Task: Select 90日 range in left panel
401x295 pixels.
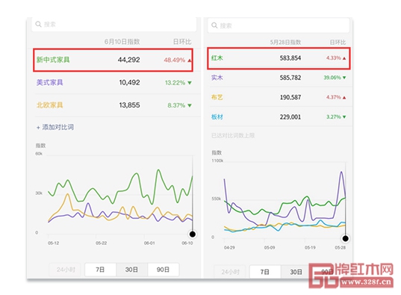Action: (x=163, y=270)
